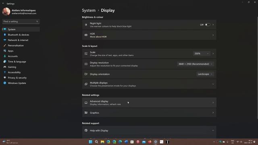Click the Settings gear on the taskbar
This screenshot has height=145, width=258.
[156, 142]
